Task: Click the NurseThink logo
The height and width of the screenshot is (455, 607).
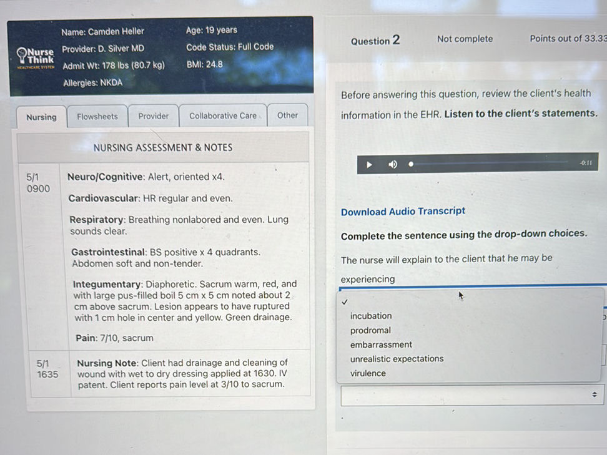Action: coord(36,57)
